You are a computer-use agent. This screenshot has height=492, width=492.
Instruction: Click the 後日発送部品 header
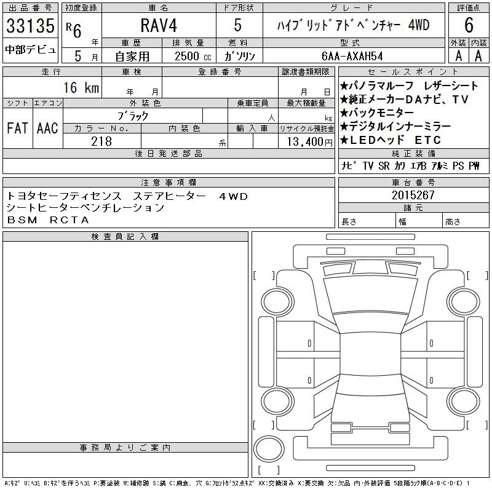pyautogui.click(x=169, y=153)
